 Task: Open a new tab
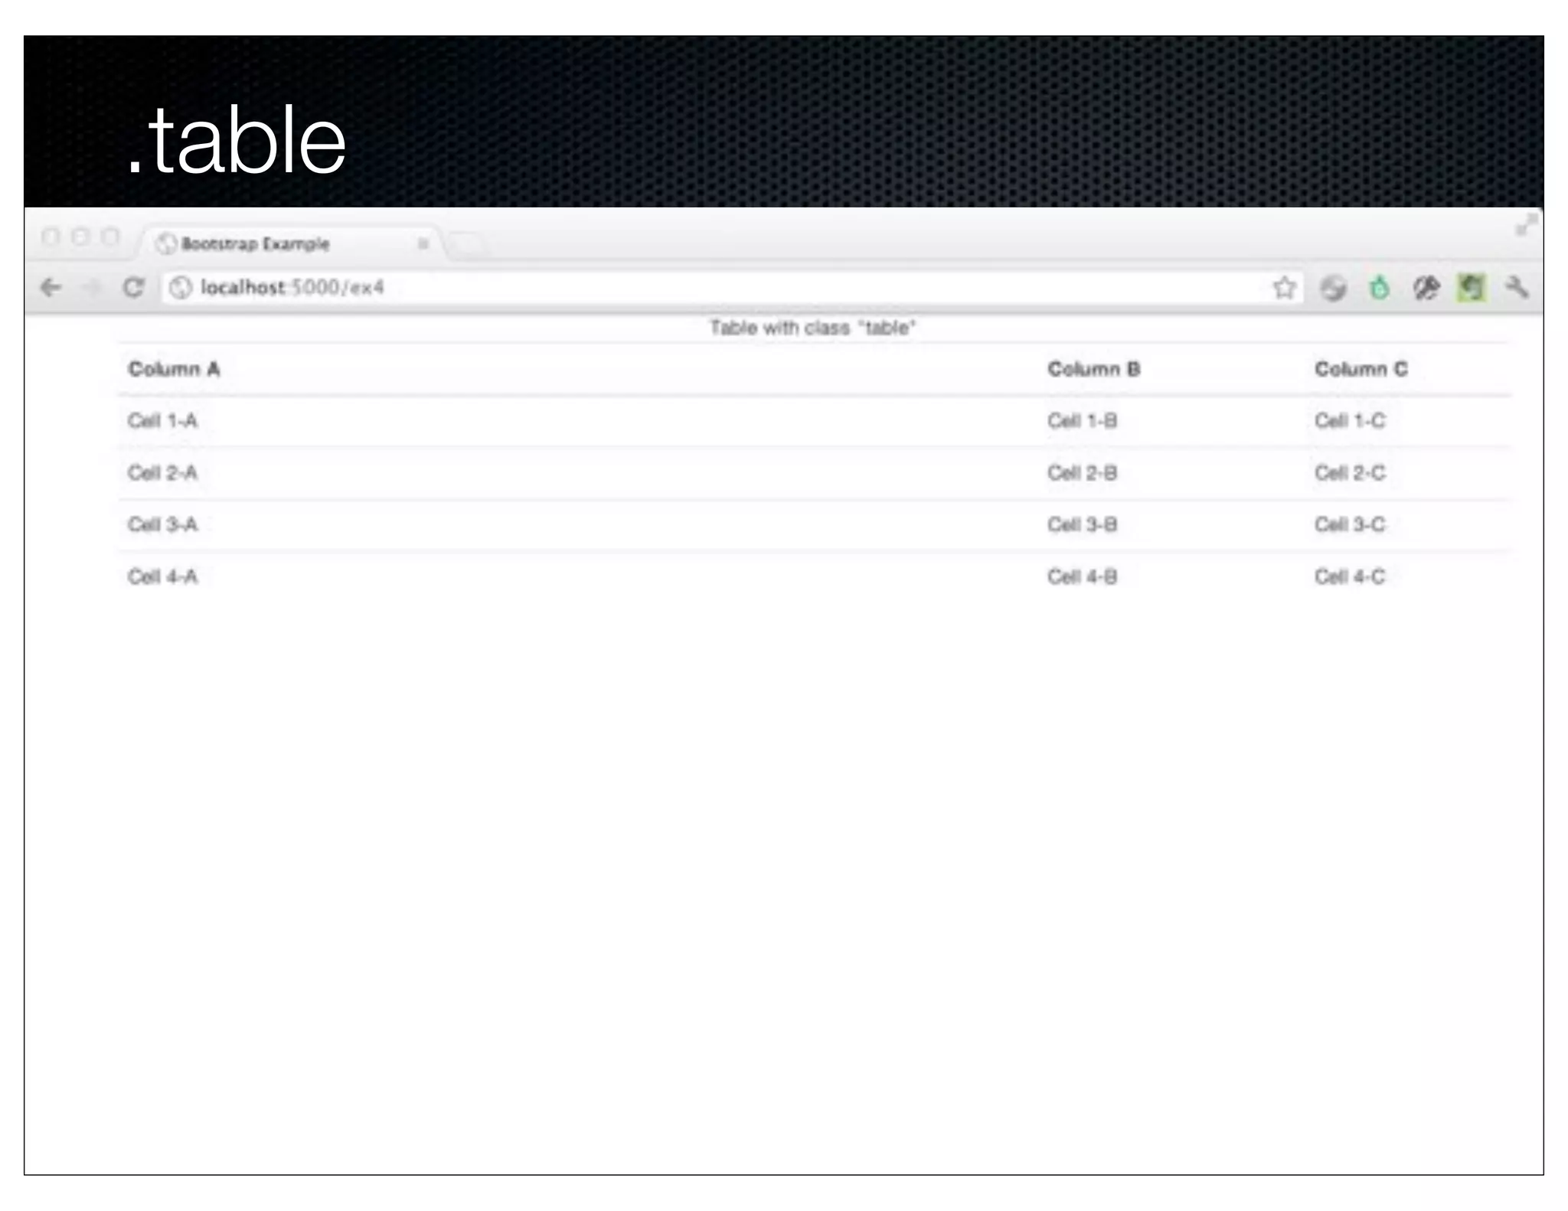(467, 245)
